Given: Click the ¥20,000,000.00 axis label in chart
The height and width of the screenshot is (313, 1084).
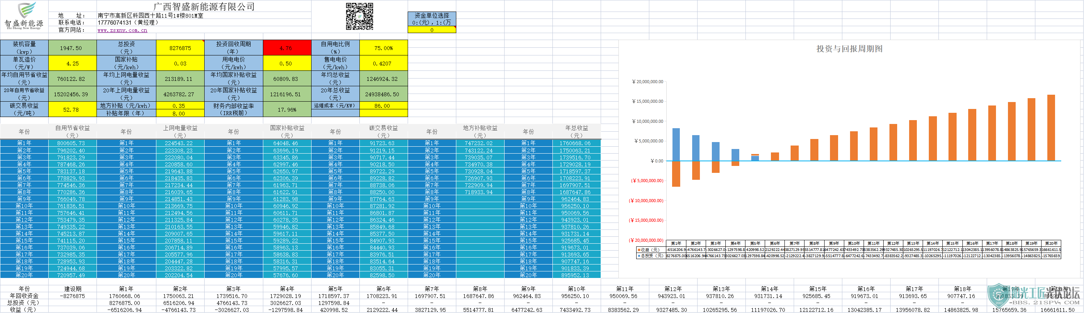Looking at the screenshot, I should point(647,81).
